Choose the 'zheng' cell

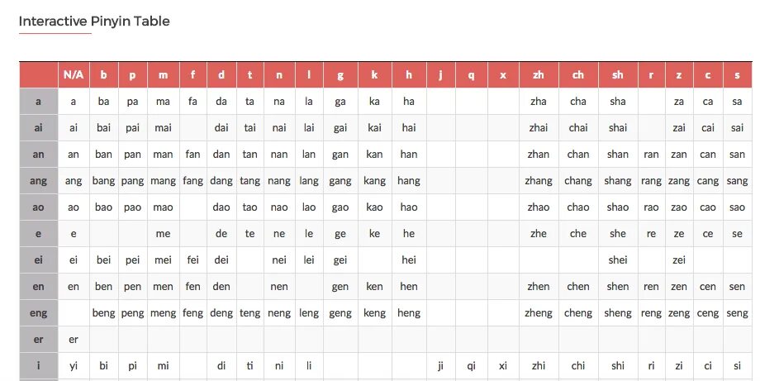tap(539, 313)
